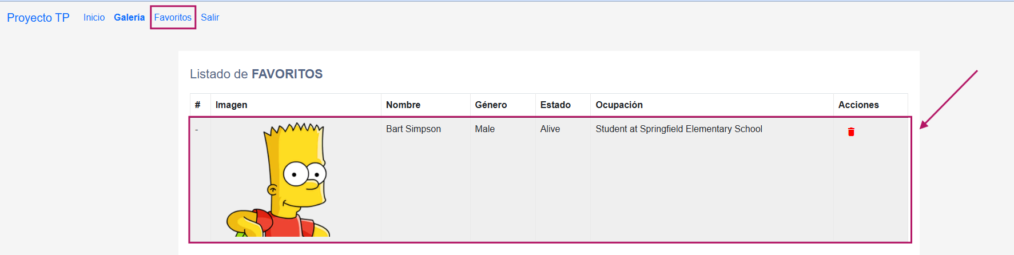Click the # column header
The height and width of the screenshot is (255, 1014).
click(197, 105)
